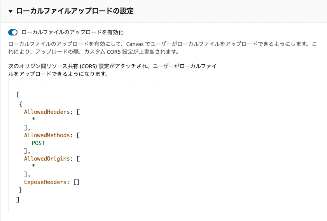Click the final closing square bracket in code
The image size is (327, 221).
click(x=18, y=199)
